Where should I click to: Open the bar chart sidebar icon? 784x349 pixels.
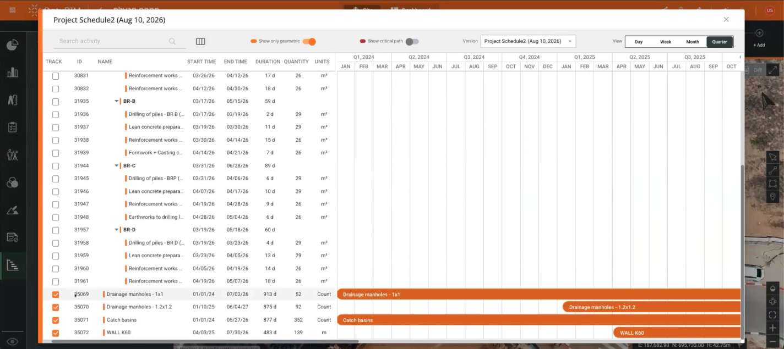coord(13,73)
